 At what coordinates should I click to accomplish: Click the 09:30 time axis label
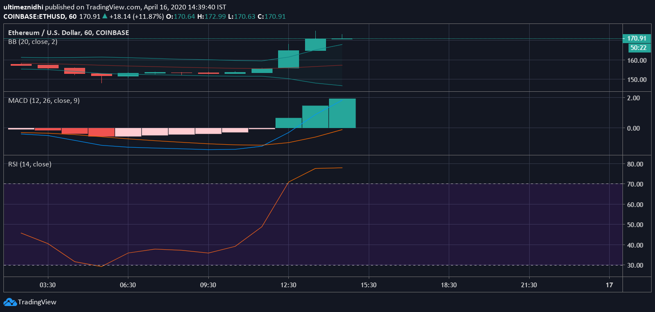pos(208,285)
